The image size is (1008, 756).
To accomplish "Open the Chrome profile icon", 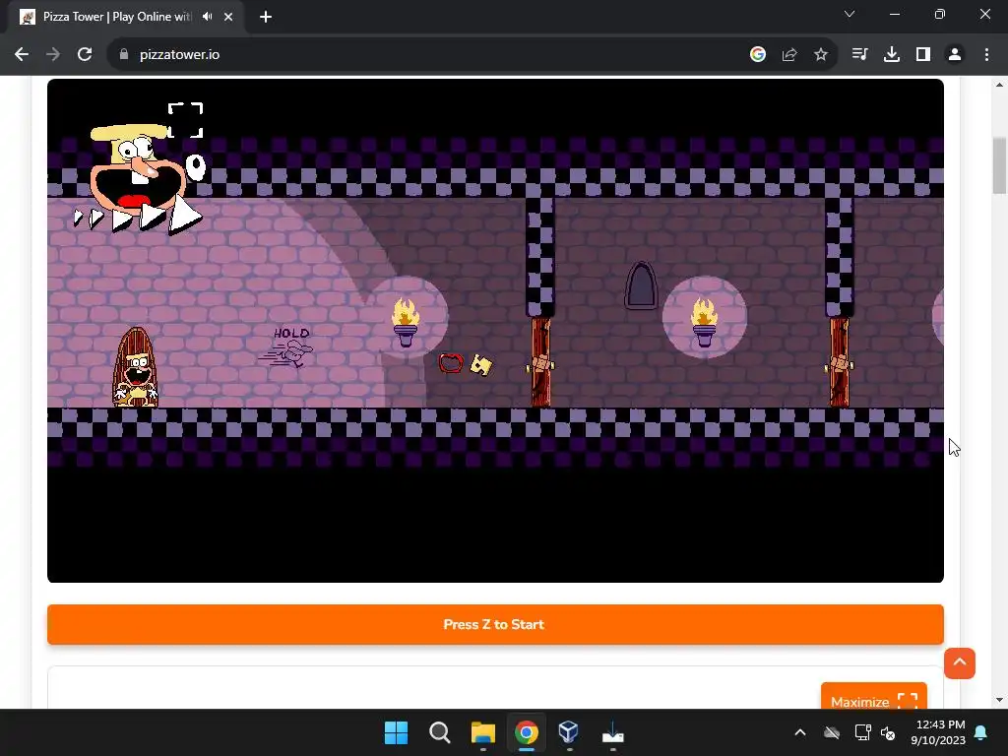I will [x=955, y=55].
